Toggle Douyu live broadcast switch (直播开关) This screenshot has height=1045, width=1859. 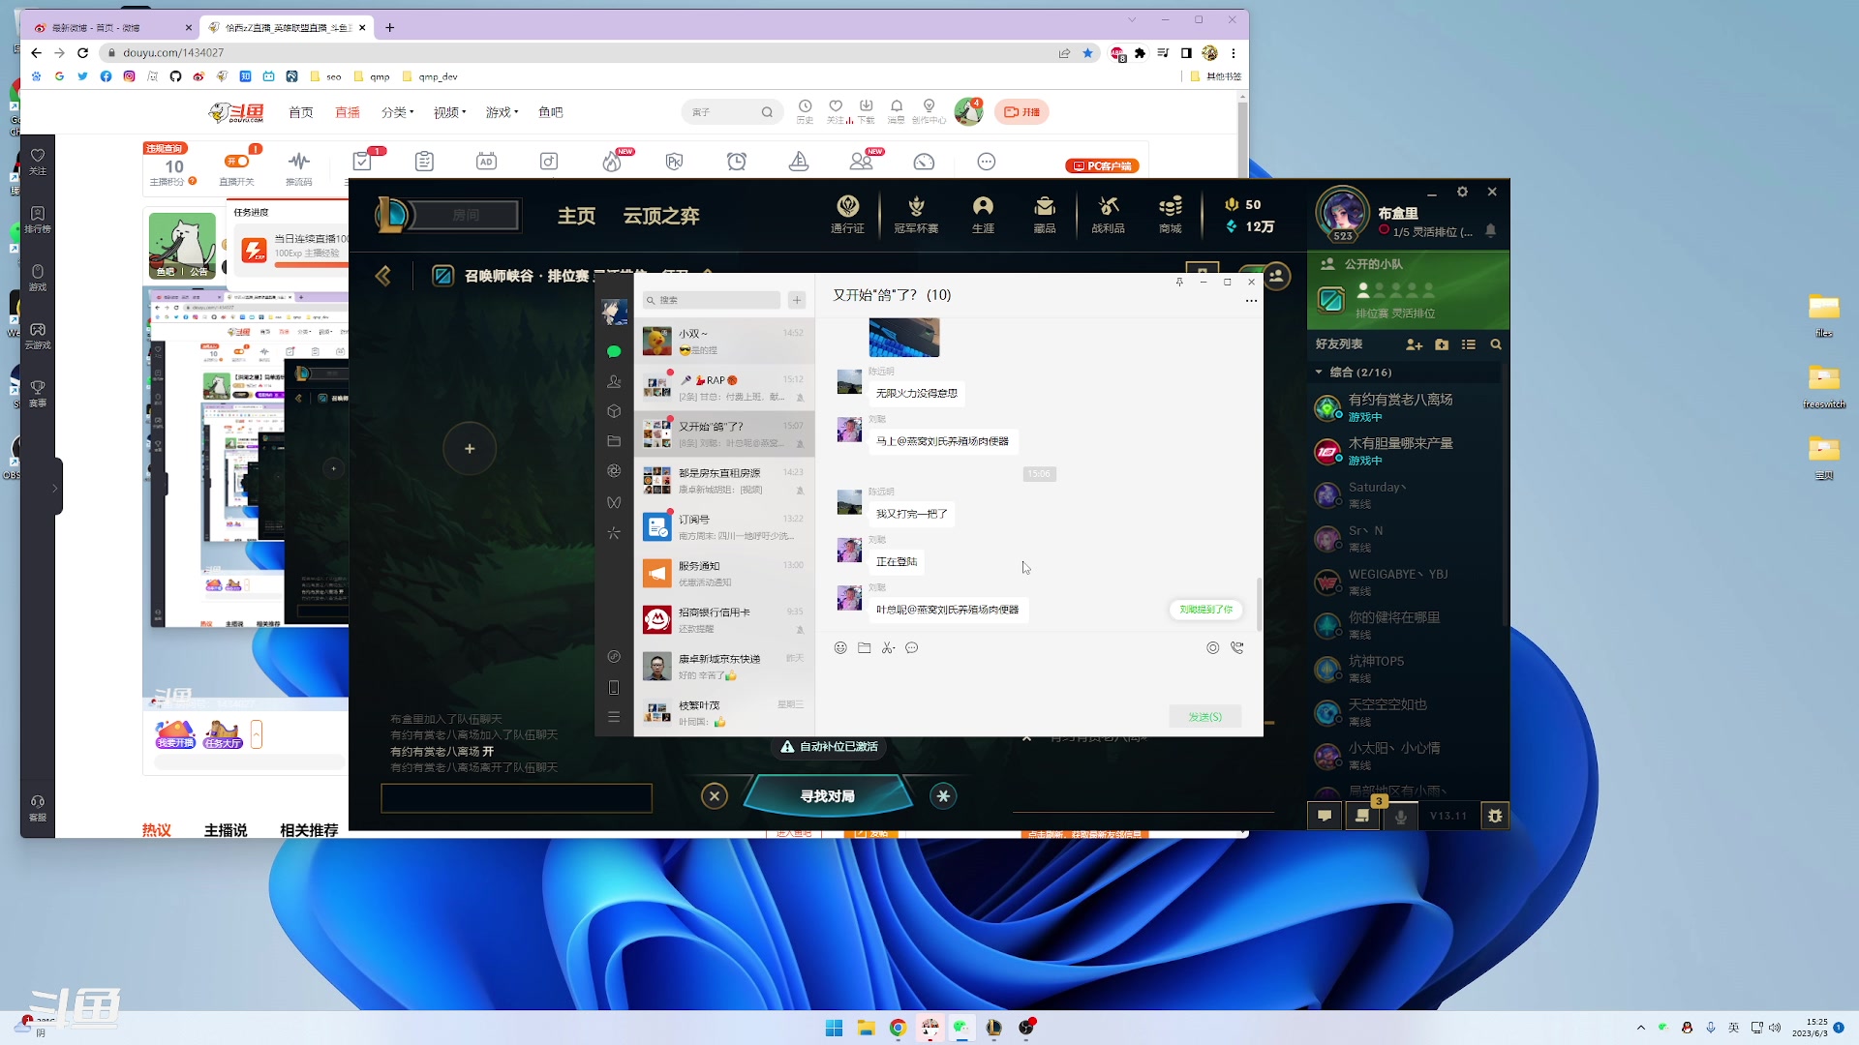coord(236,167)
